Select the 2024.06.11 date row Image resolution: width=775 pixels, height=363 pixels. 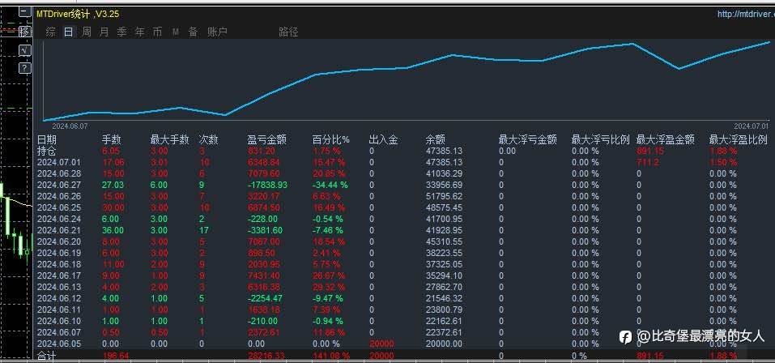coord(59,310)
